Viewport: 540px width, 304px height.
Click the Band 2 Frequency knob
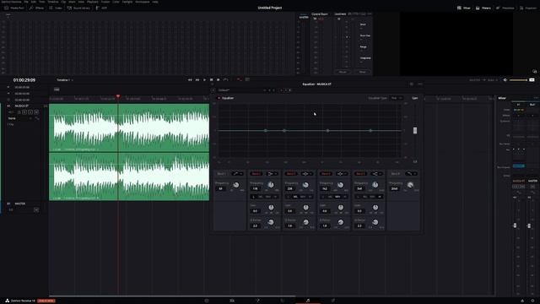point(271,185)
